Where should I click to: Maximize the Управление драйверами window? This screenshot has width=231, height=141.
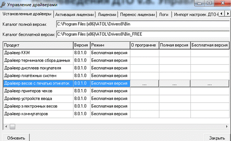209,3
